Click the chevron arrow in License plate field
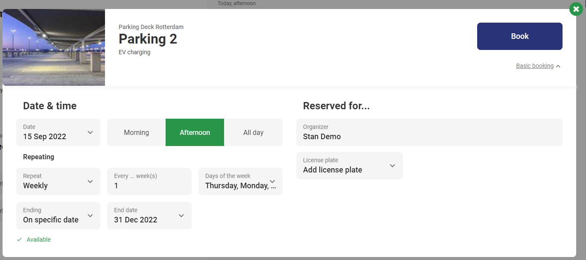586x260 pixels. pos(392,166)
